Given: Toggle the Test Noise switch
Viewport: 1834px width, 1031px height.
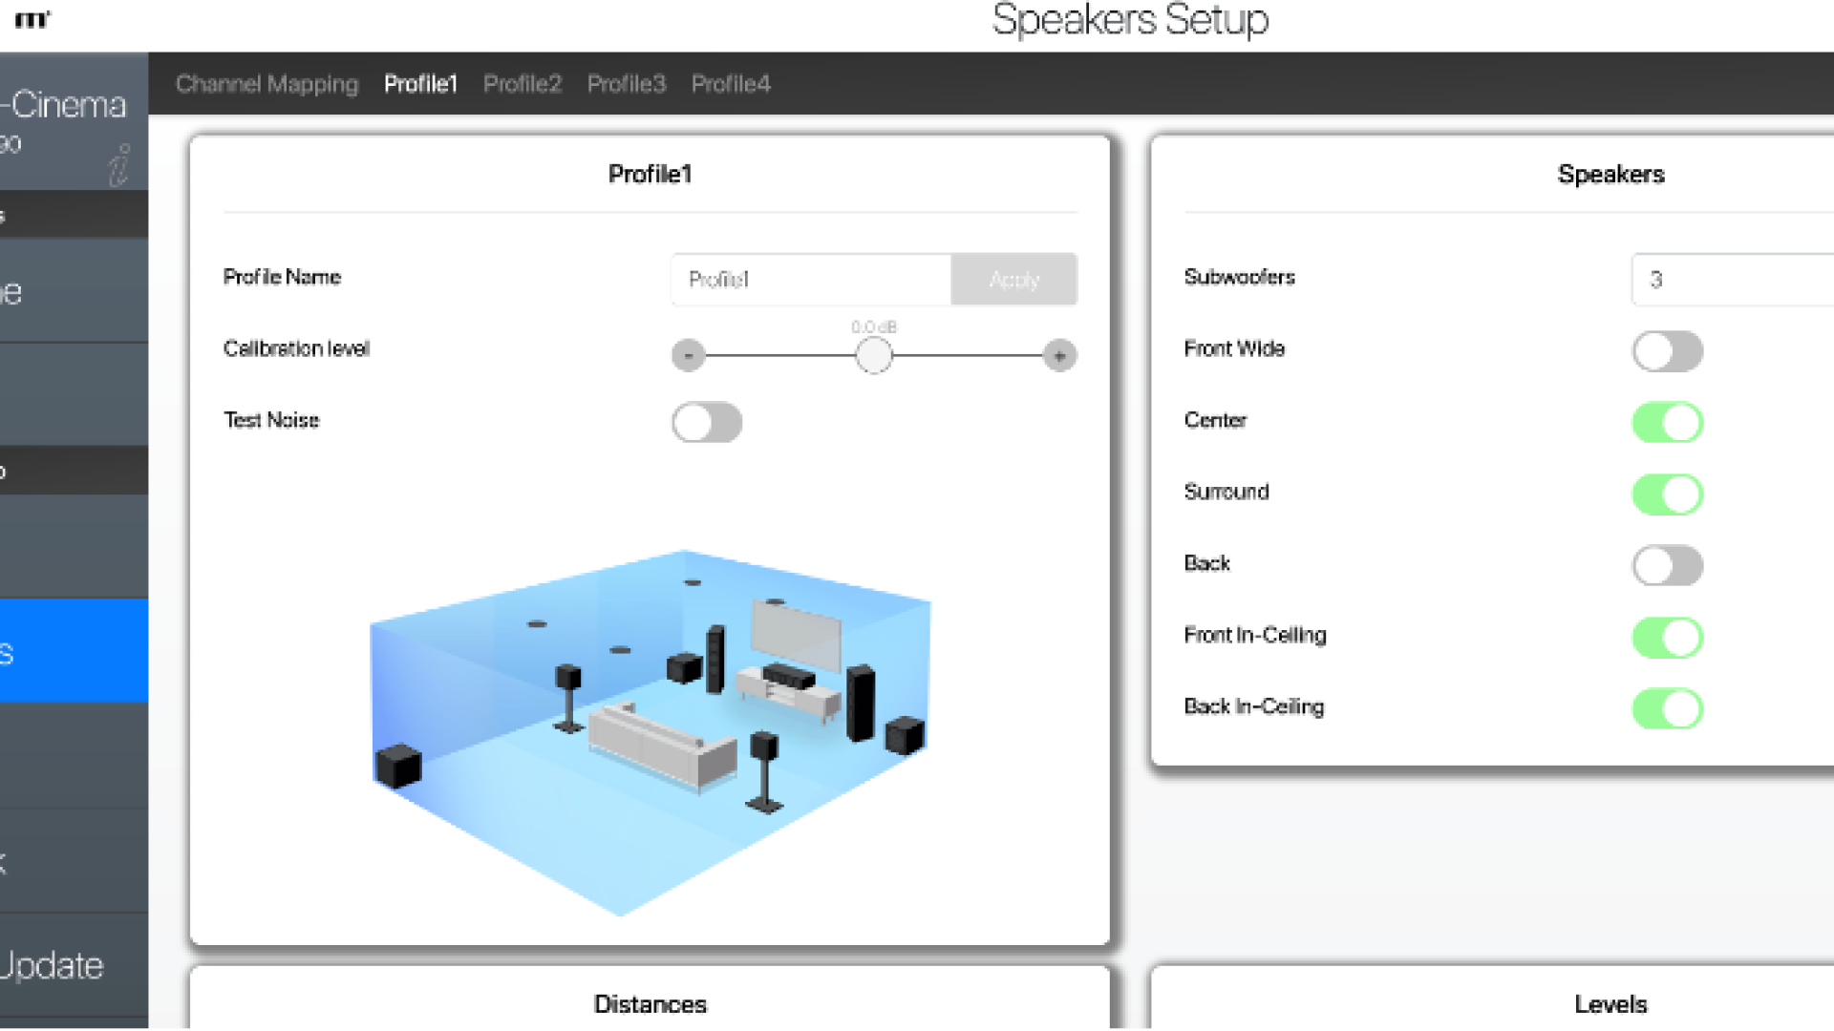Looking at the screenshot, I should (x=707, y=422).
